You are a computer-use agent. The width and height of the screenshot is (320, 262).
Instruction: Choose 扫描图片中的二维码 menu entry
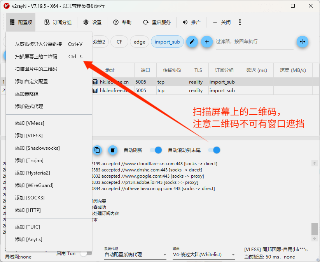pos(49,69)
